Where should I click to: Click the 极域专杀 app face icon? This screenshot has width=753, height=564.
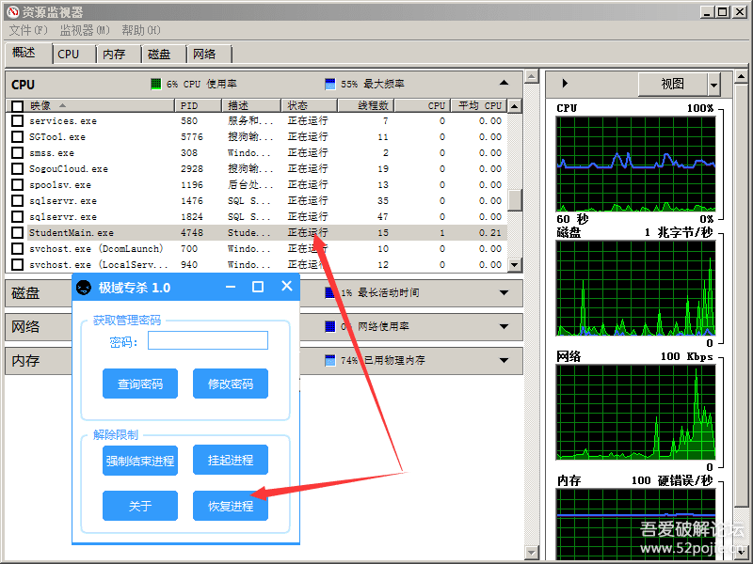point(84,287)
